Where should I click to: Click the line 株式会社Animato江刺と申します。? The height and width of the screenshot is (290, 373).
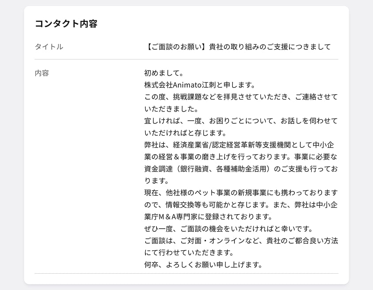pyautogui.click(x=200, y=85)
